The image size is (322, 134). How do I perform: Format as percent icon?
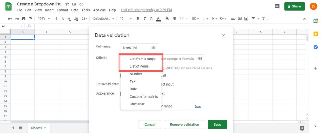pos(63,19)
